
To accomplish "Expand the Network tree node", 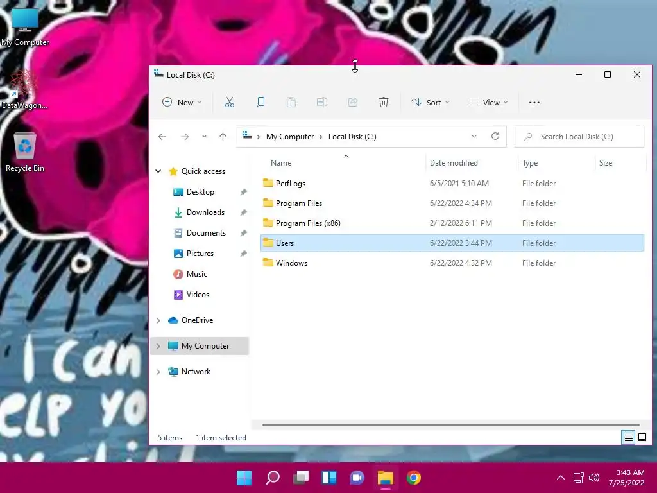I will [158, 372].
